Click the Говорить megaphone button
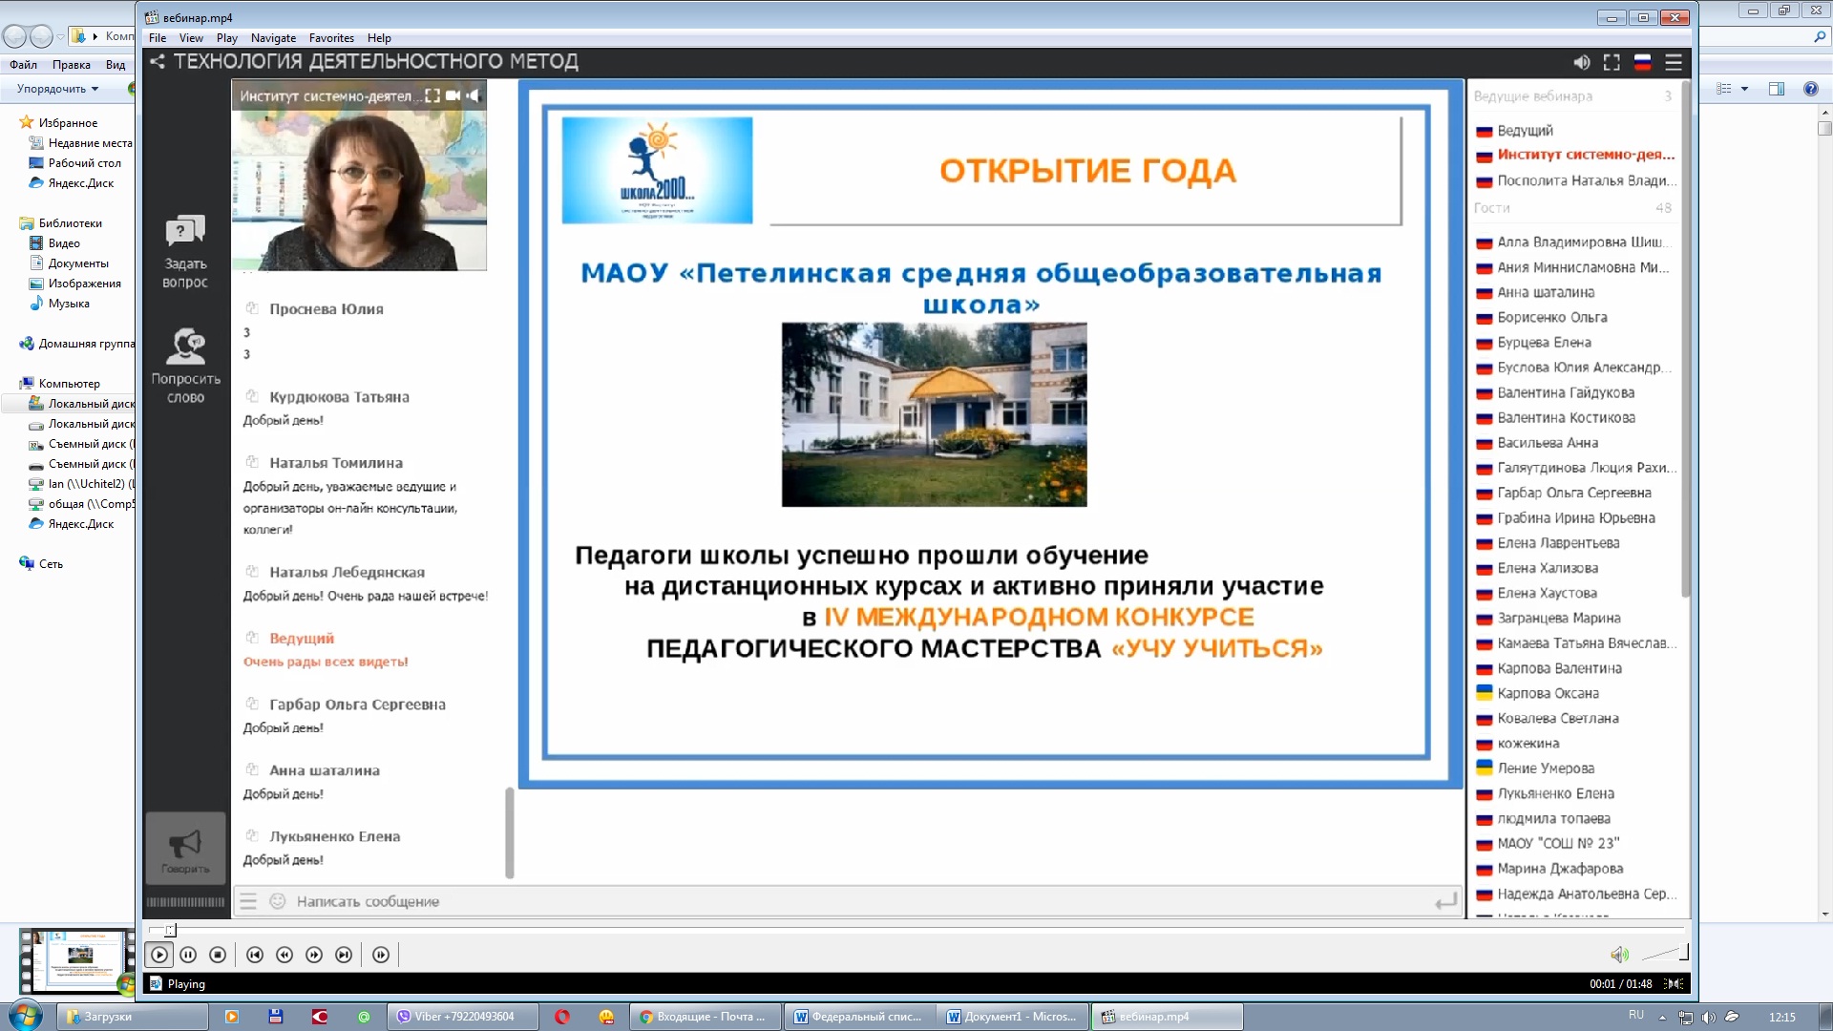Viewport: 1833px width, 1031px height. (x=185, y=847)
